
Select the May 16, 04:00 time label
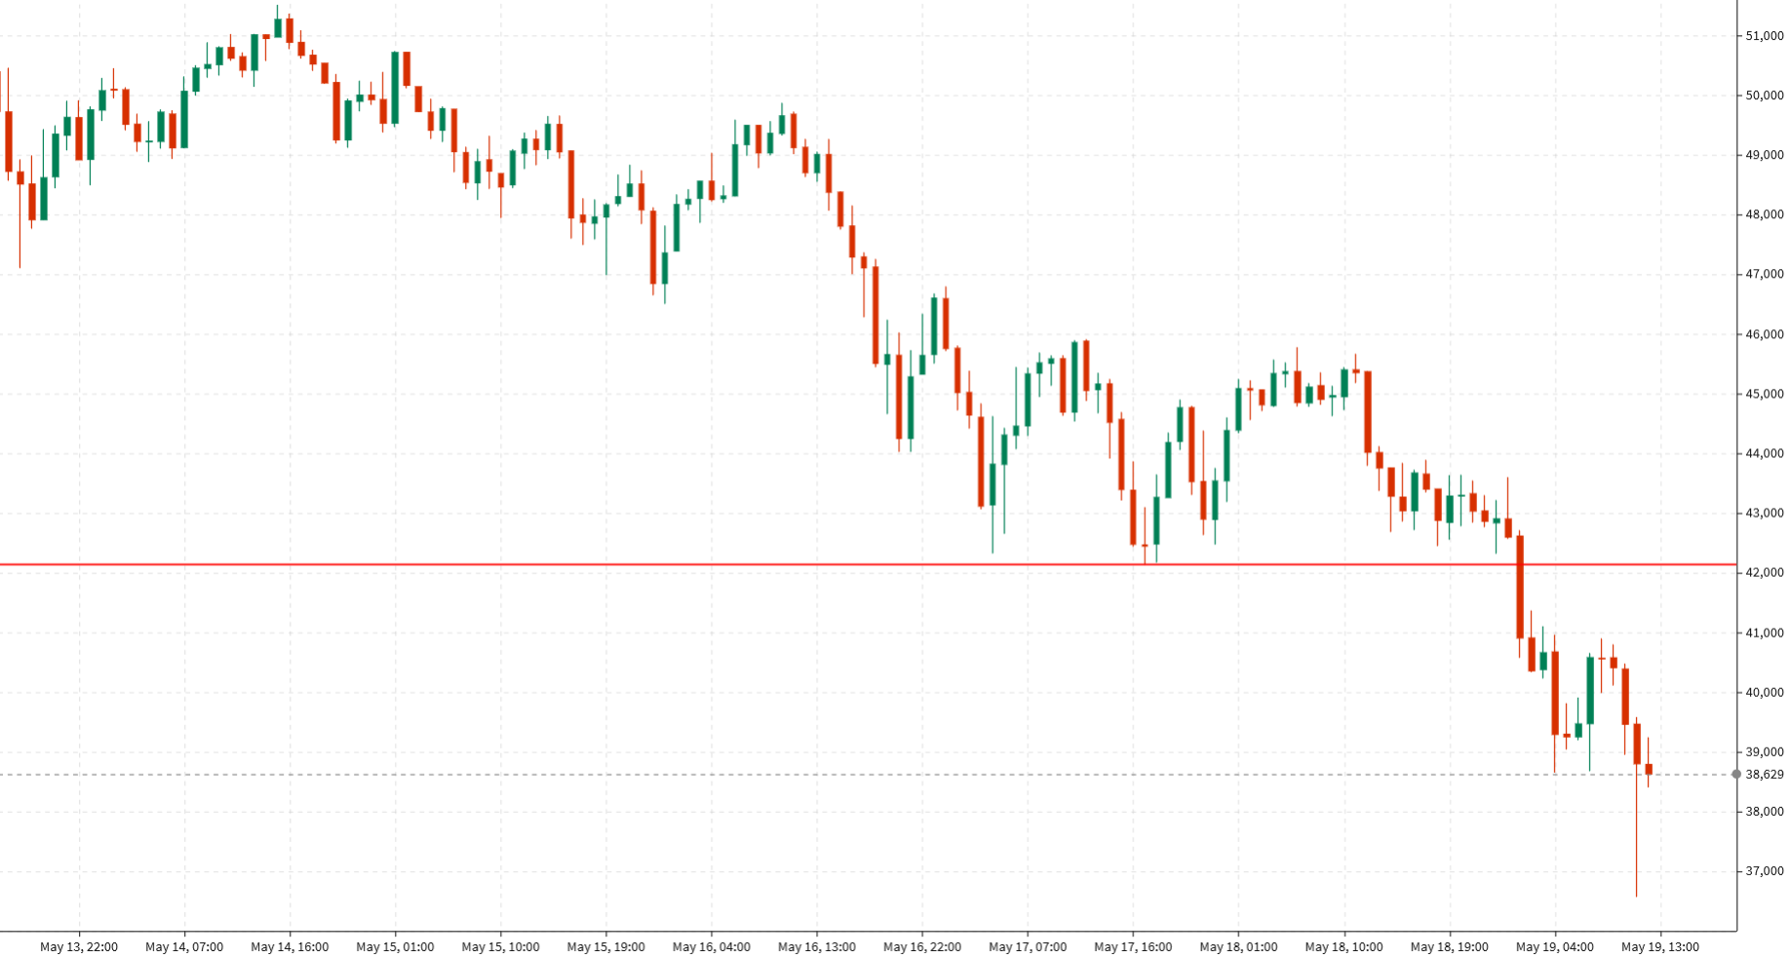712,947
